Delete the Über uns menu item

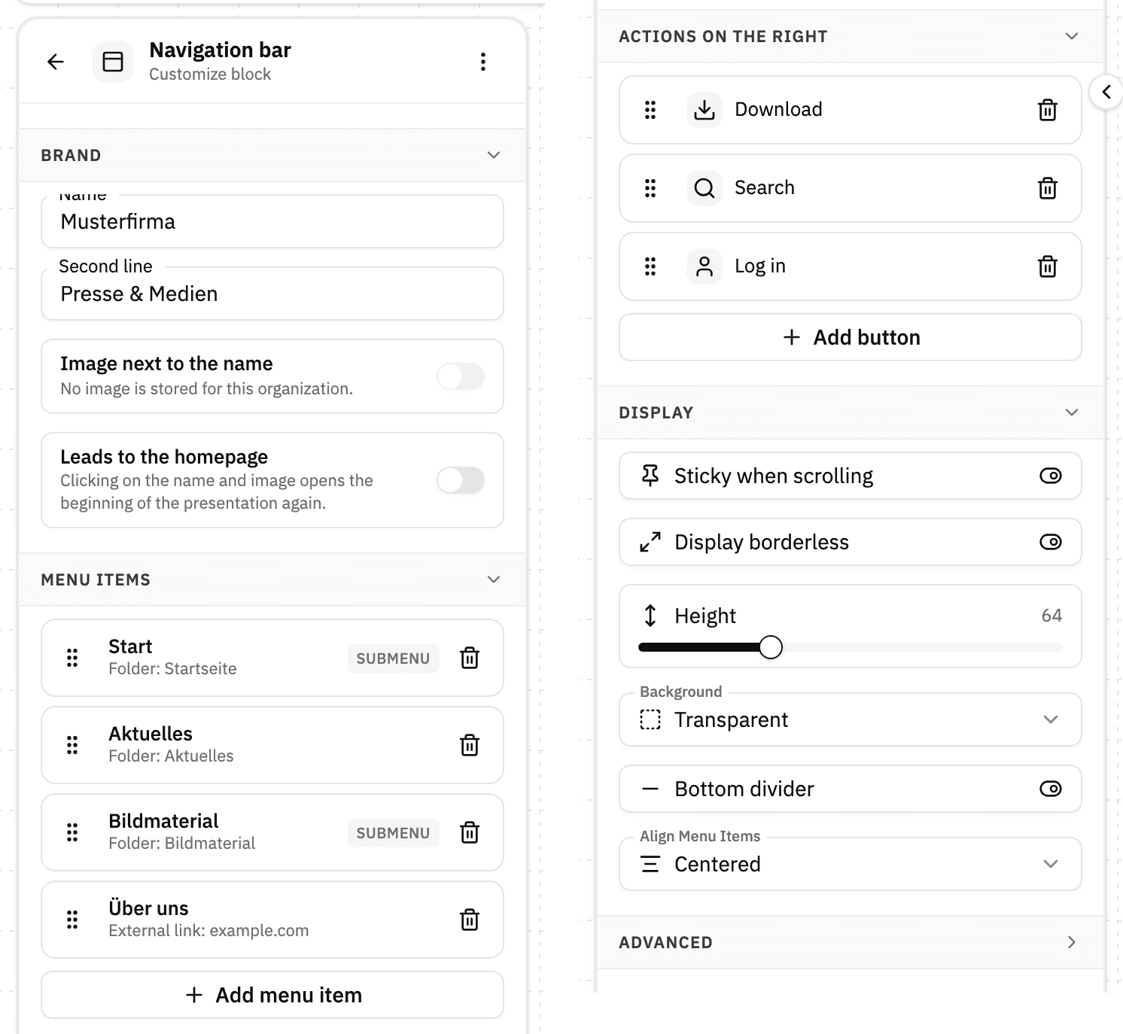[x=470, y=920]
